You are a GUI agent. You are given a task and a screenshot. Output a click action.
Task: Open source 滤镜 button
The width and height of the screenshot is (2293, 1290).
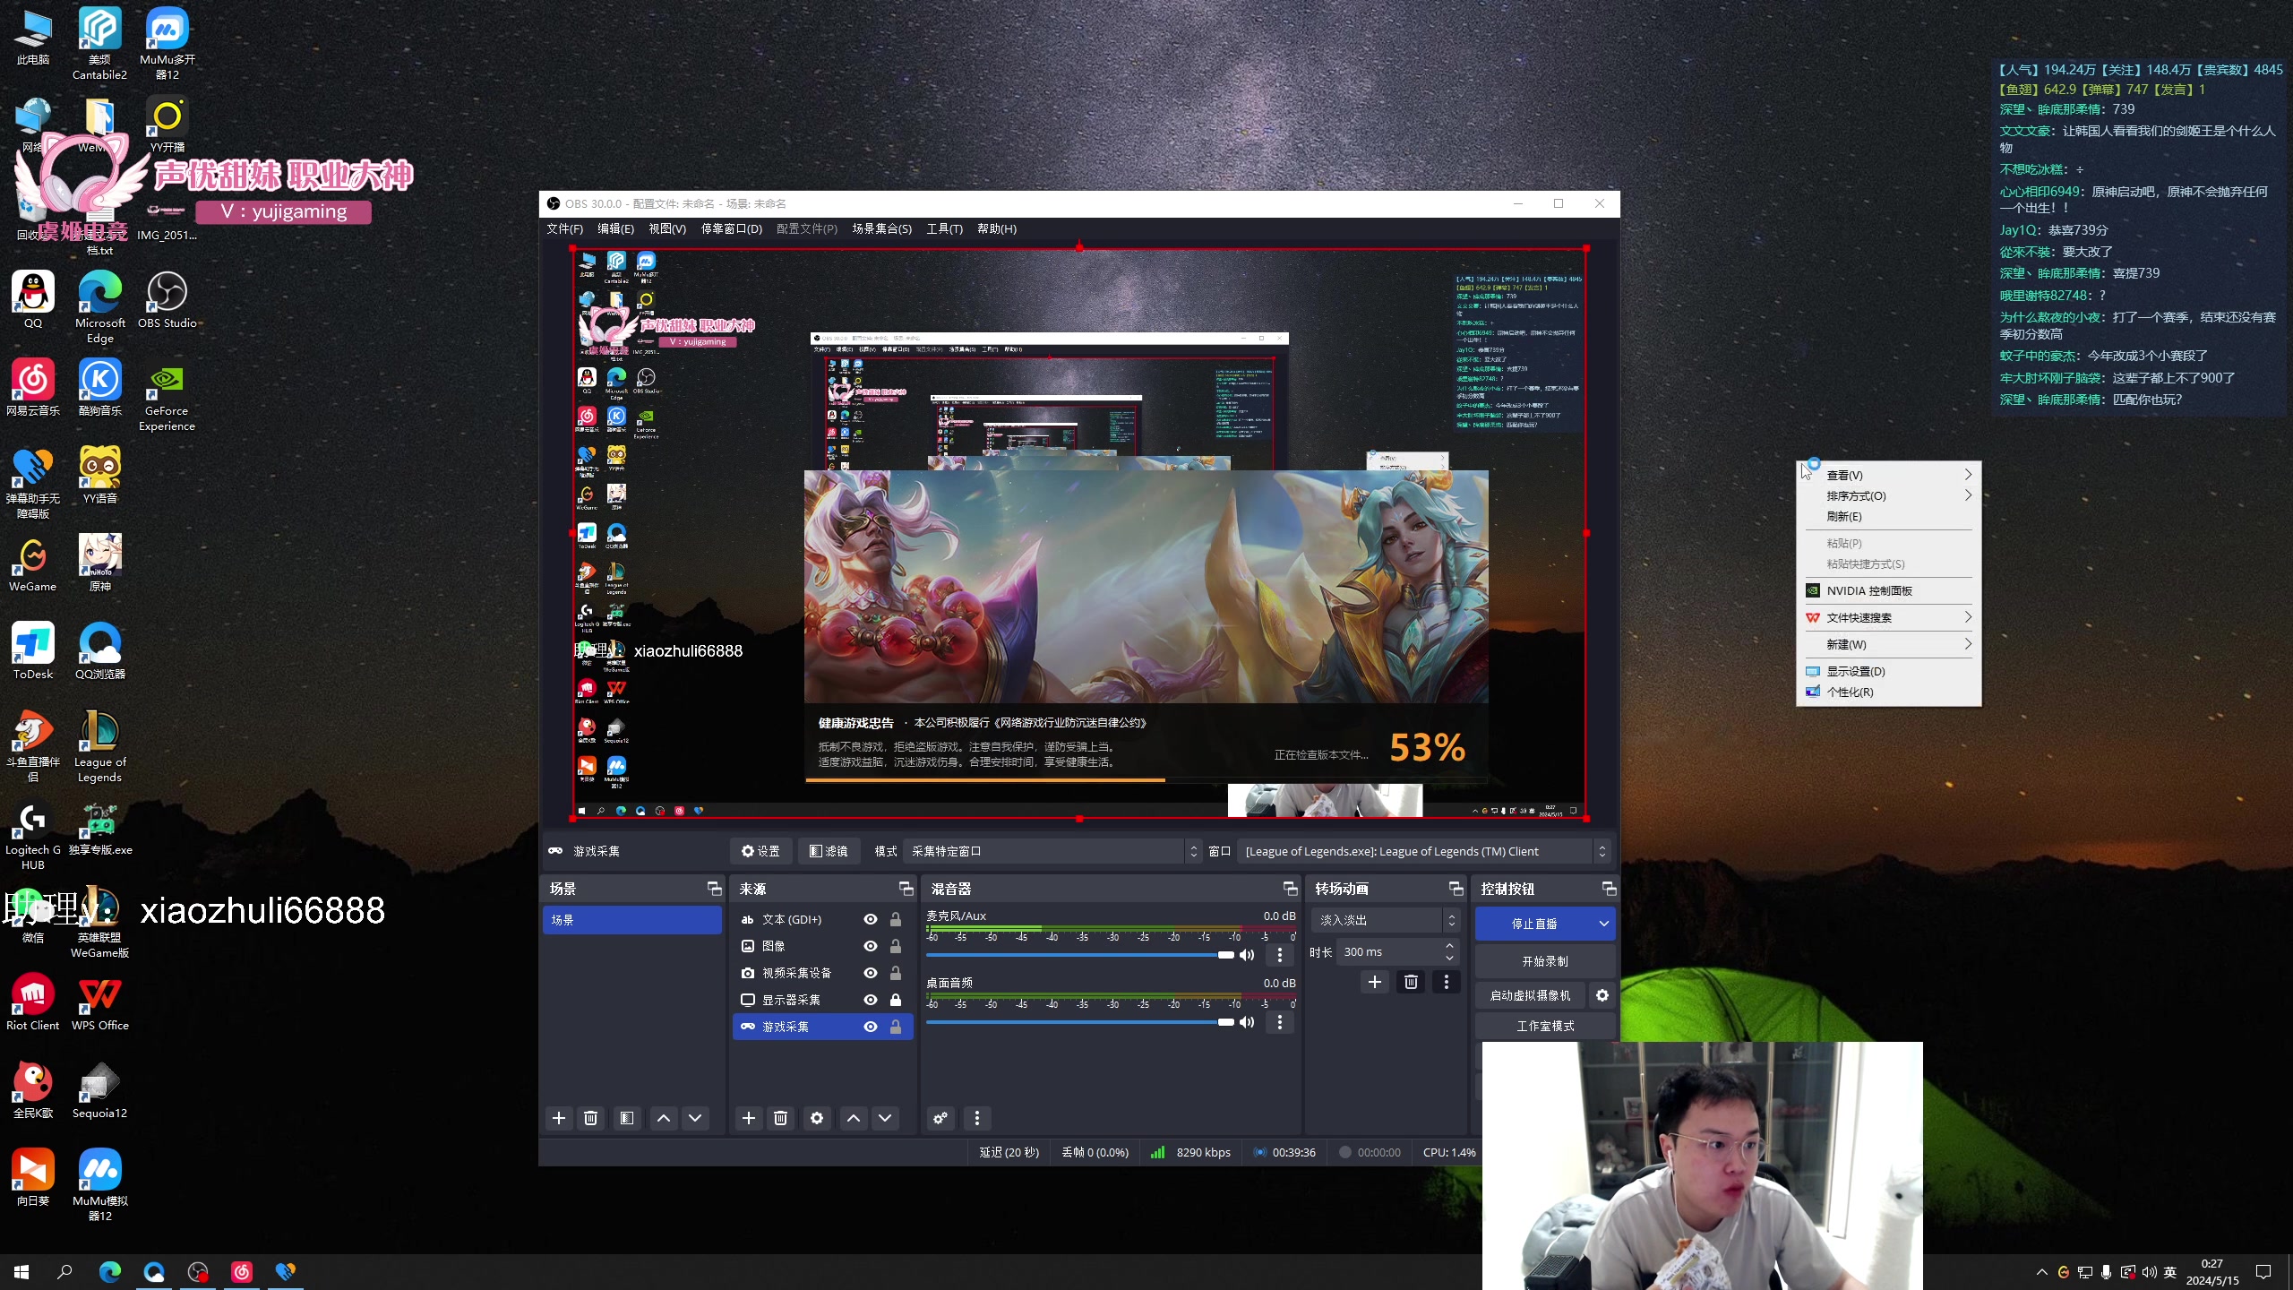[x=829, y=851]
